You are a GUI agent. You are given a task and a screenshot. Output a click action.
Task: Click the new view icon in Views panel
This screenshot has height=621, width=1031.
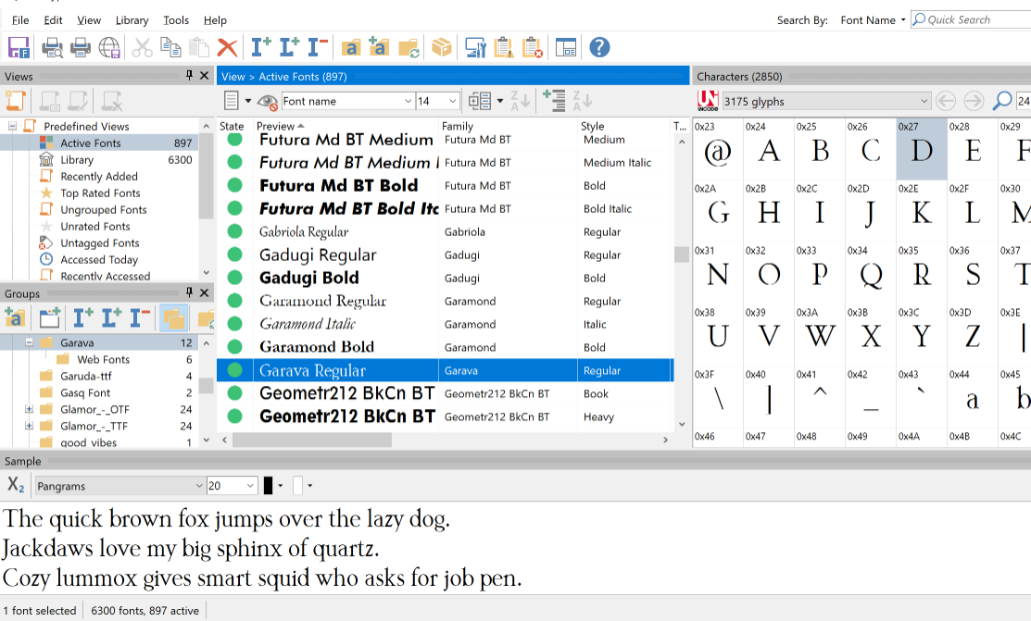[x=15, y=101]
